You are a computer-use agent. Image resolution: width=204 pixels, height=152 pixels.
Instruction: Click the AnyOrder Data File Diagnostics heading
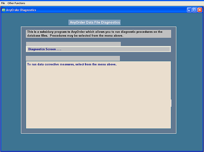(95, 22)
